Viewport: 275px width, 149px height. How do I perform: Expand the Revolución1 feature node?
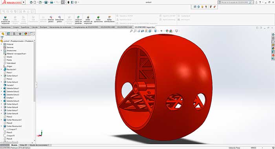(2, 70)
